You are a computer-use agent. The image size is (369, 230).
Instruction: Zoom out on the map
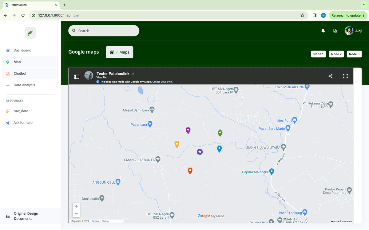tap(76, 214)
